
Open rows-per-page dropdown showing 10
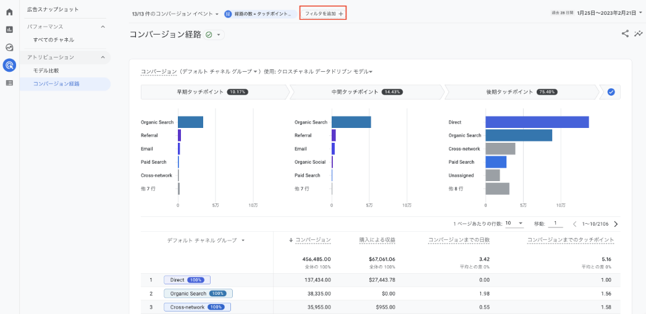pyautogui.click(x=514, y=223)
